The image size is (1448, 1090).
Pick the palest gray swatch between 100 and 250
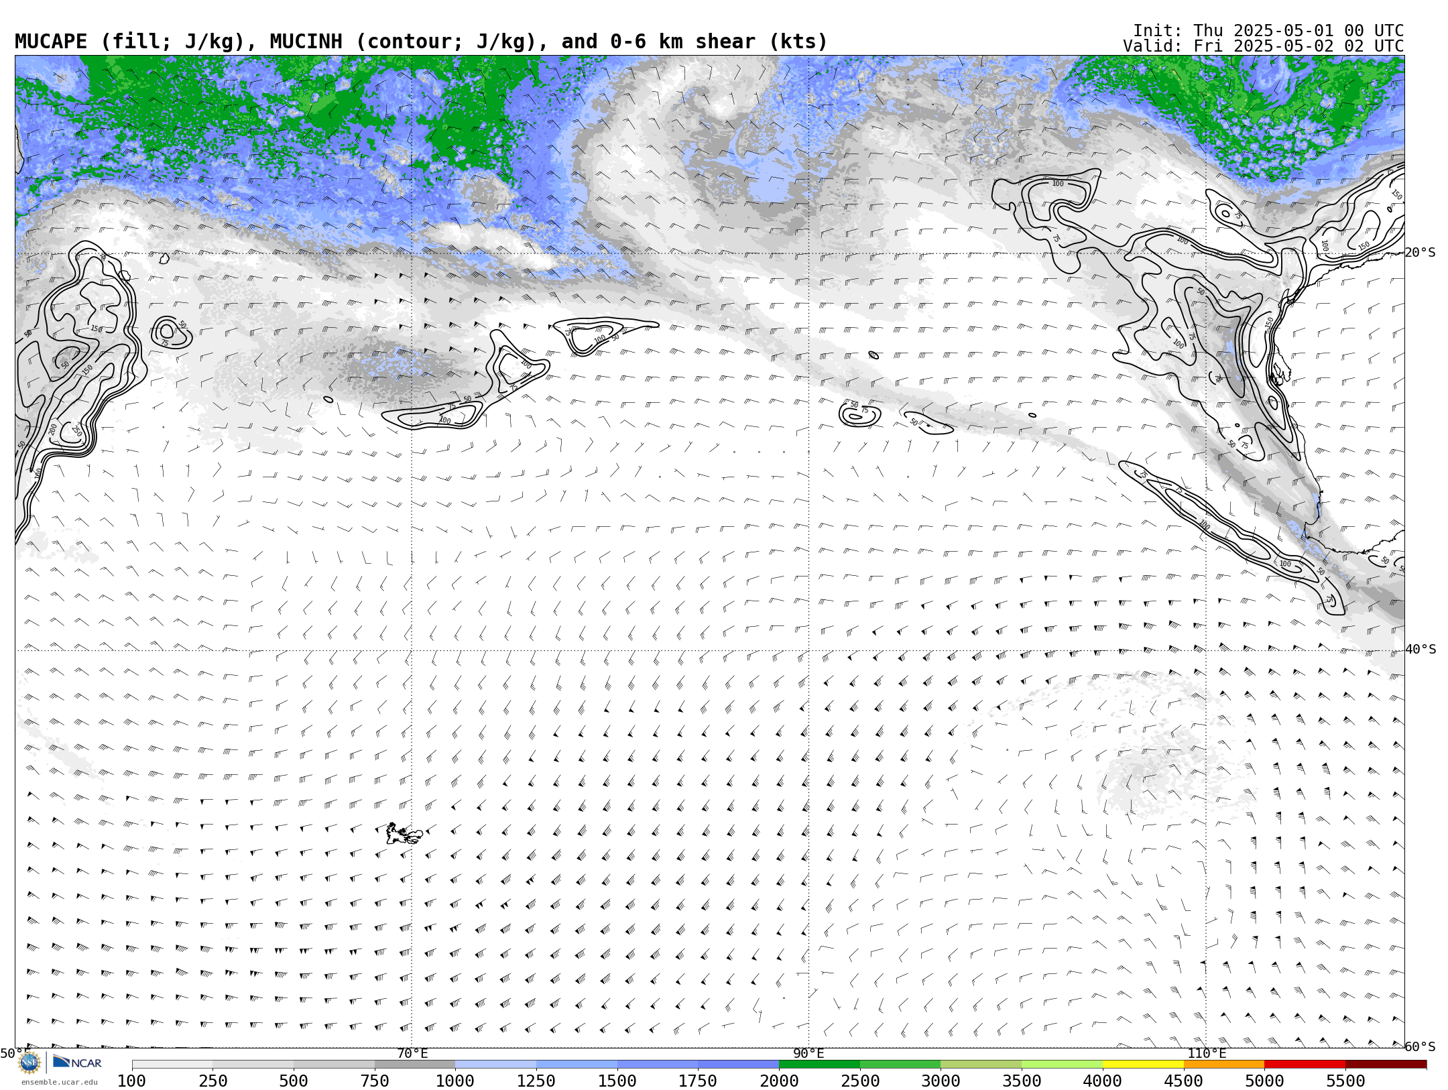pyautogui.click(x=172, y=1065)
